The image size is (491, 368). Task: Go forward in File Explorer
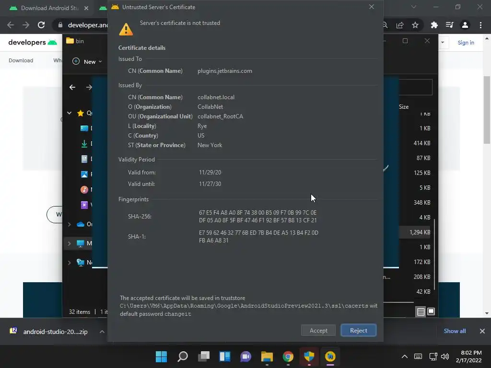coord(89,87)
